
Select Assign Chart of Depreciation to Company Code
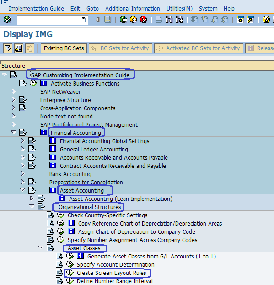pyautogui.click(x=137, y=232)
